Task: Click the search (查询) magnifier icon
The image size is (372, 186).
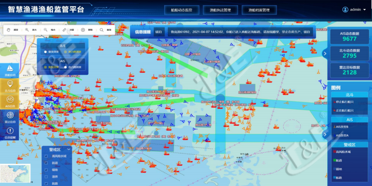Action: (x=102, y=30)
